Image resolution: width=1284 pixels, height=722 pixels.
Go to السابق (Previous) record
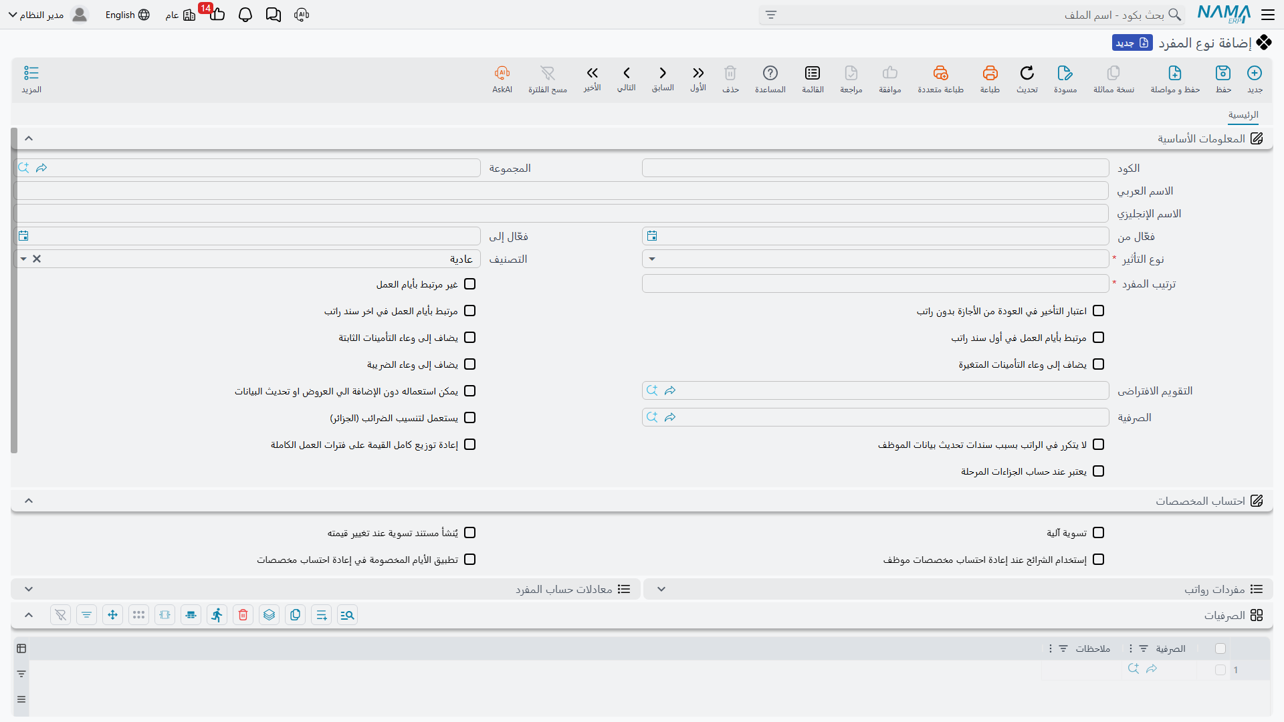pyautogui.click(x=663, y=73)
